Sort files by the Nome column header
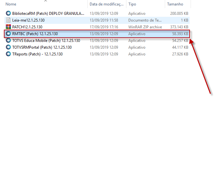The width and height of the screenshot is (218, 176). point(11,4)
